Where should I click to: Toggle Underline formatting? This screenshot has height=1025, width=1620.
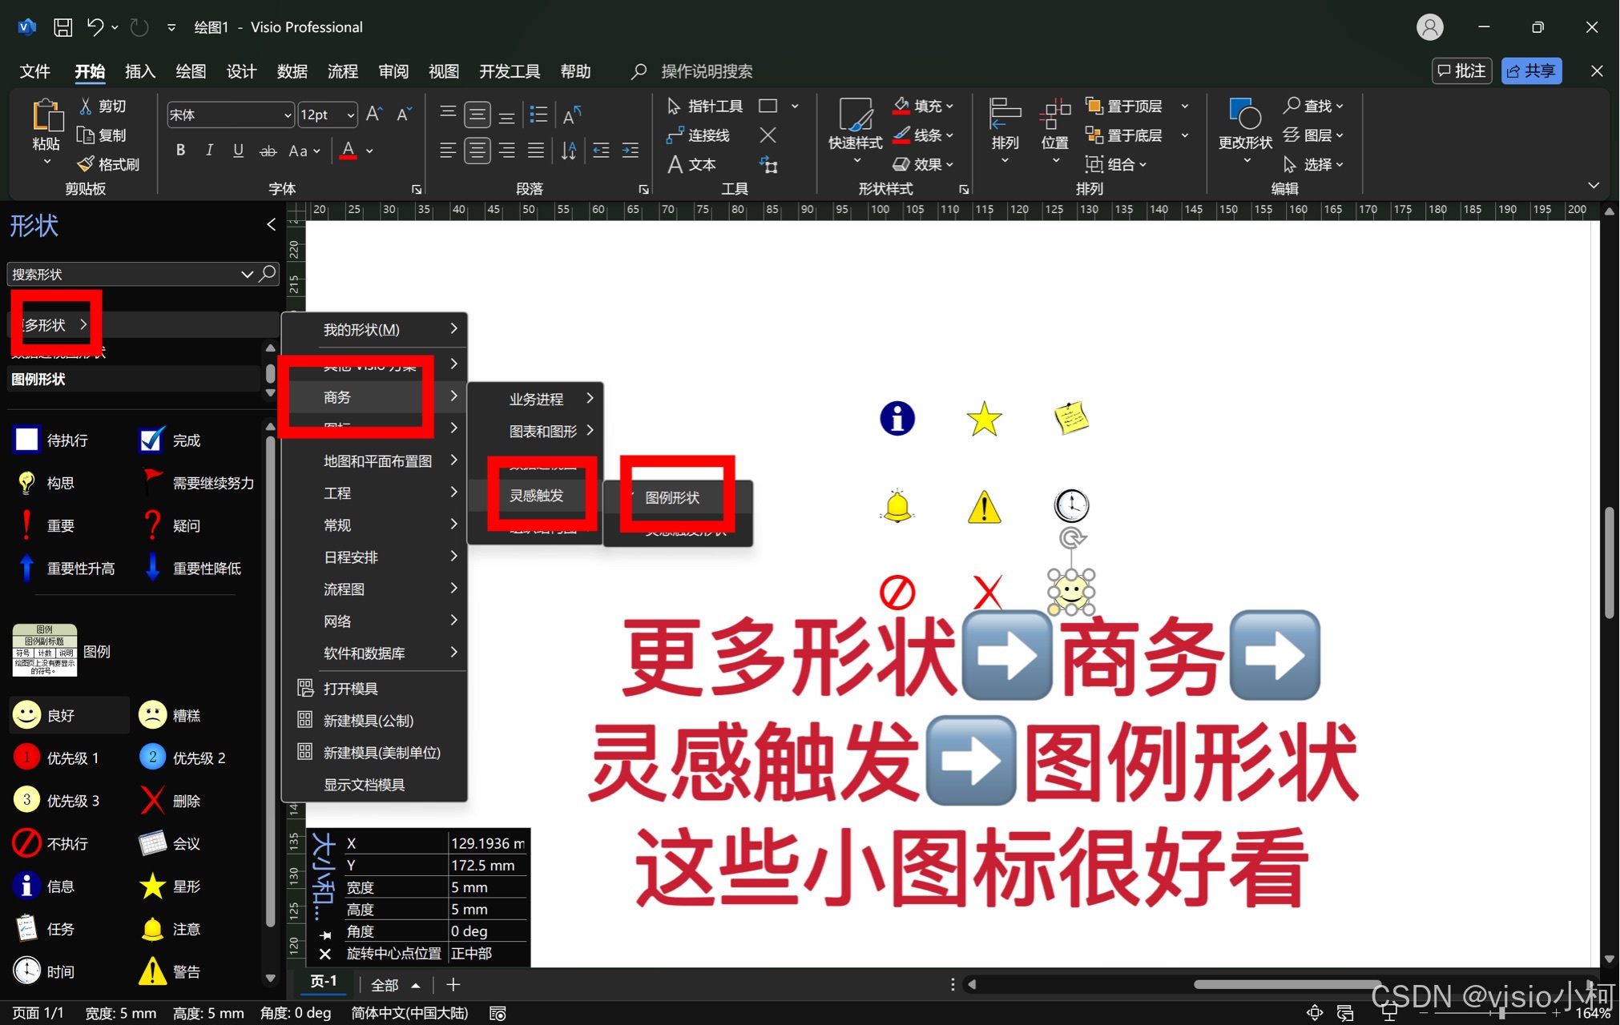point(238,151)
